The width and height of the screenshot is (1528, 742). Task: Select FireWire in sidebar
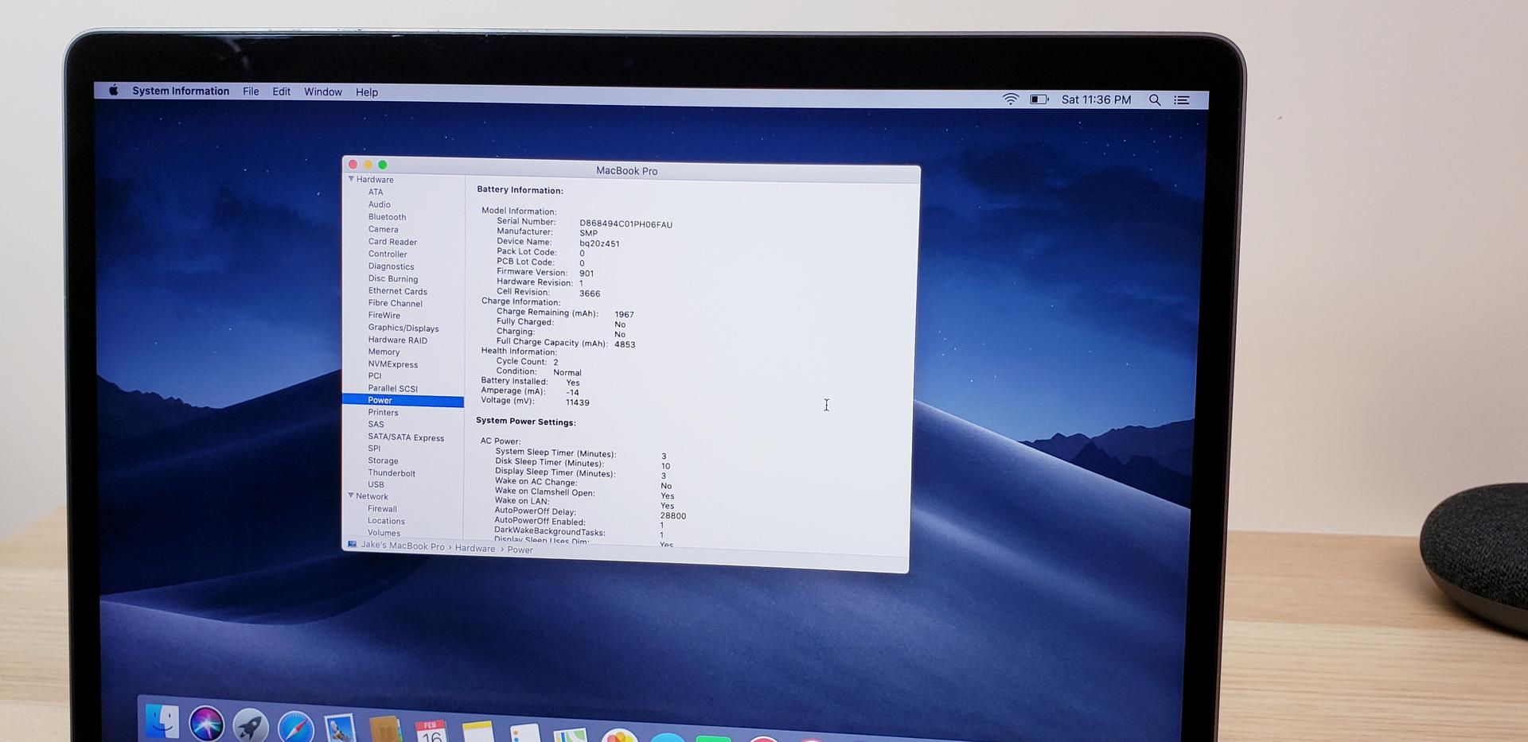[384, 316]
